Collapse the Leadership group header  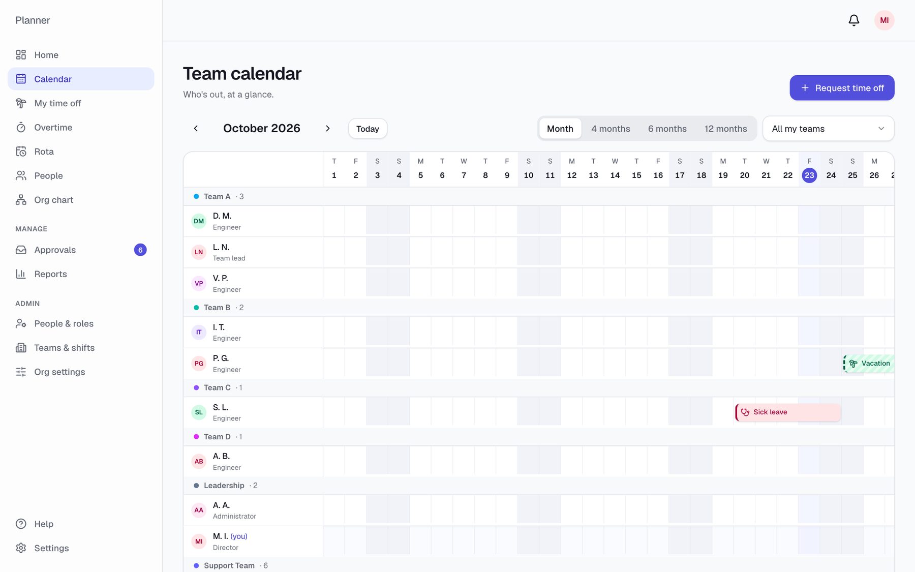pos(539,486)
